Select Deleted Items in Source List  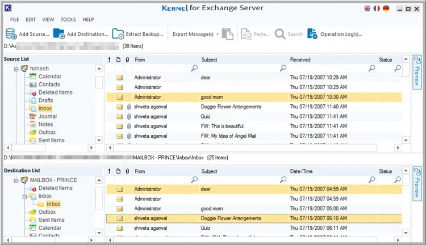[56, 92]
